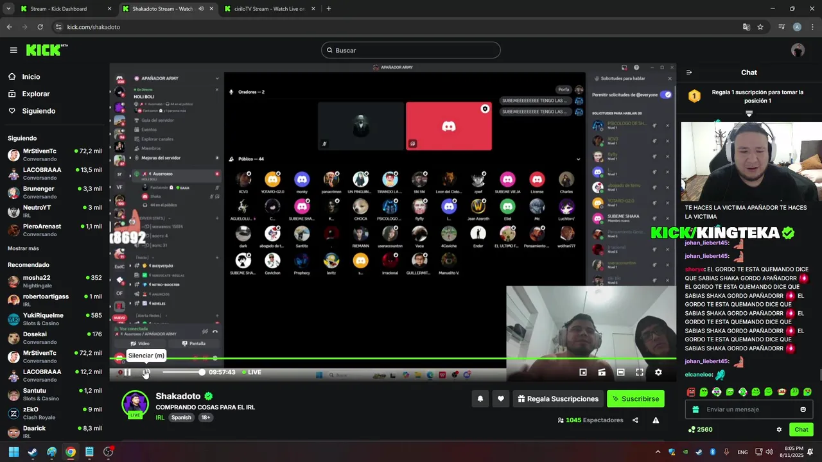Pause the live stream playback
The height and width of the screenshot is (462, 822).
pyautogui.click(x=127, y=372)
